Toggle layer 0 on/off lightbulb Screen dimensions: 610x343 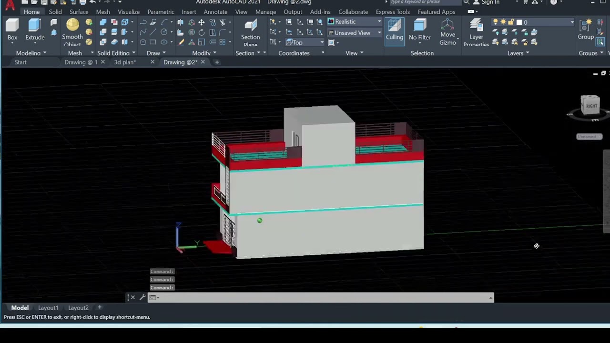tap(496, 22)
